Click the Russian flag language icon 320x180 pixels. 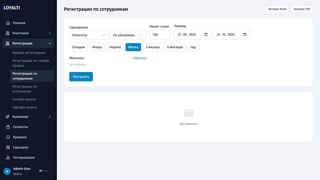click(41, 171)
